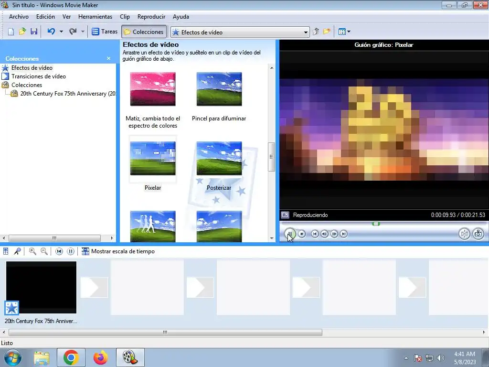Click the set audio levels icon
Screen dimensions: 489x367
pyautogui.click(x=6, y=251)
